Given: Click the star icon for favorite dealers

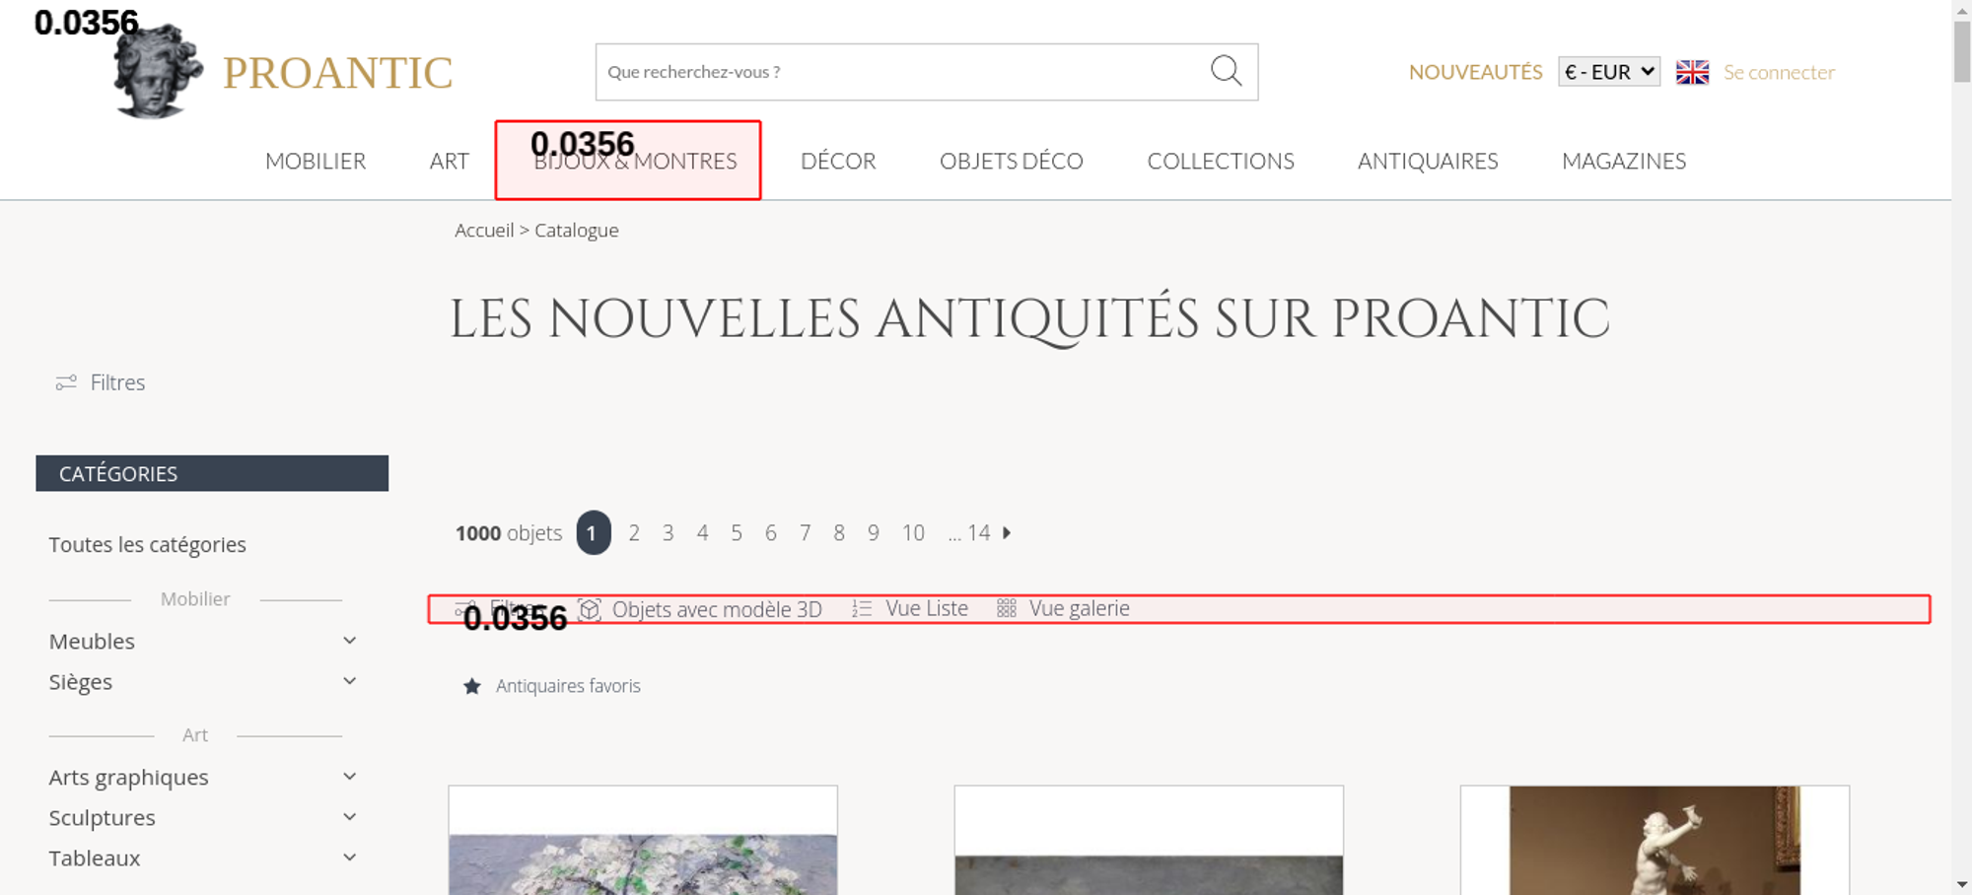Looking at the screenshot, I should coord(472,686).
